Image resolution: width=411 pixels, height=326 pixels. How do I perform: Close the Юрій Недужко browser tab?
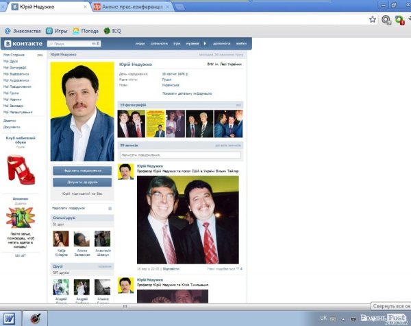[85, 6]
